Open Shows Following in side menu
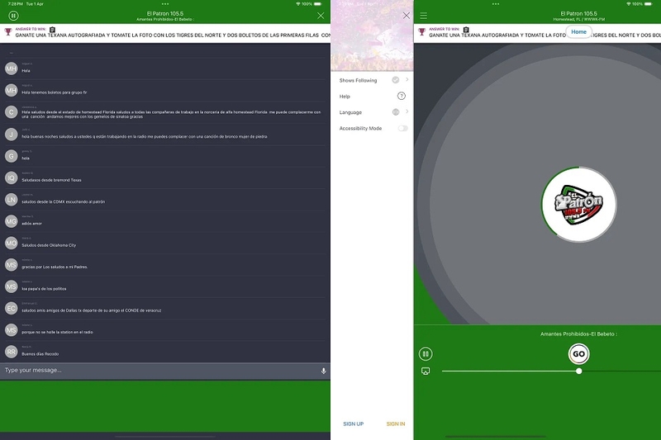Viewport: 661px width, 440px height. coord(373,80)
